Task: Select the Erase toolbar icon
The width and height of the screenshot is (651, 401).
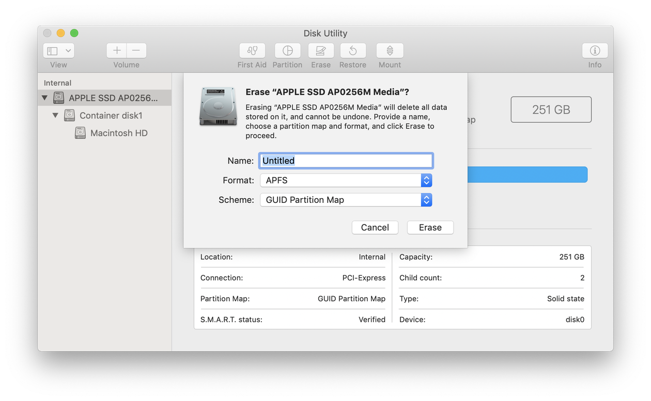Action: click(320, 51)
